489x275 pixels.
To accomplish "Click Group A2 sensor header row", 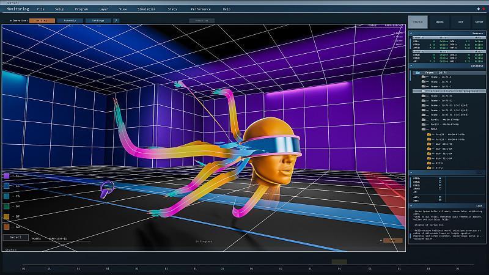I will (449, 51).
